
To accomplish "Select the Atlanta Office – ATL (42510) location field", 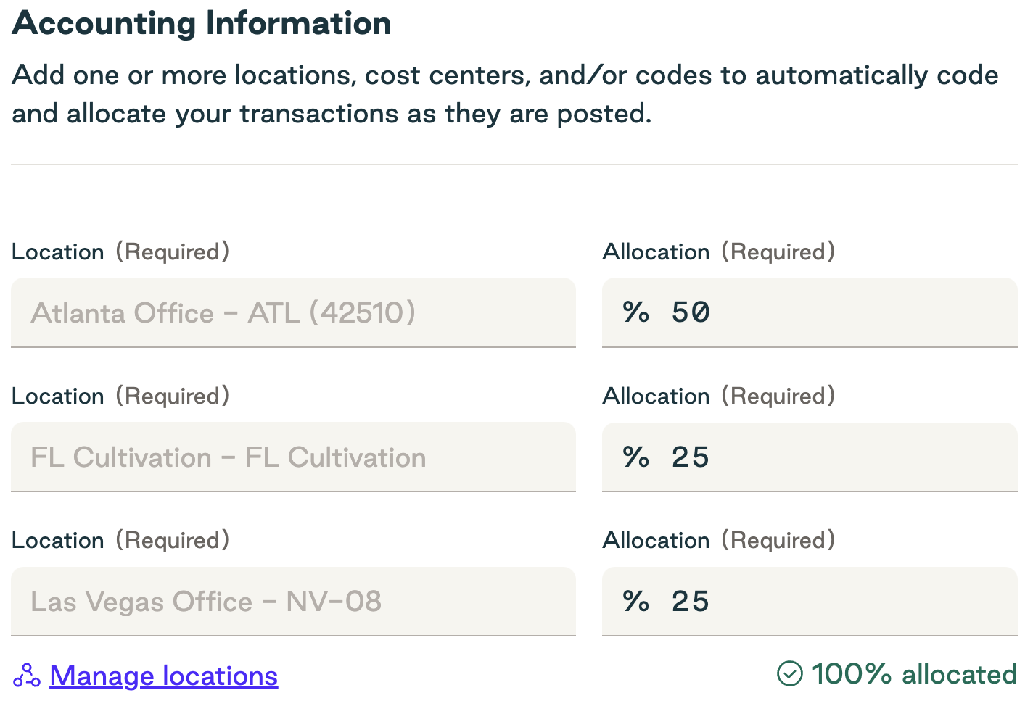I will (293, 312).
